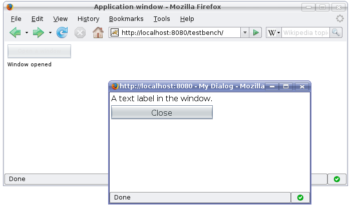Viewport: 351px width, 206px height.
Task: Click Firefox logo in My Dialog title bar
Action: coord(115,86)
